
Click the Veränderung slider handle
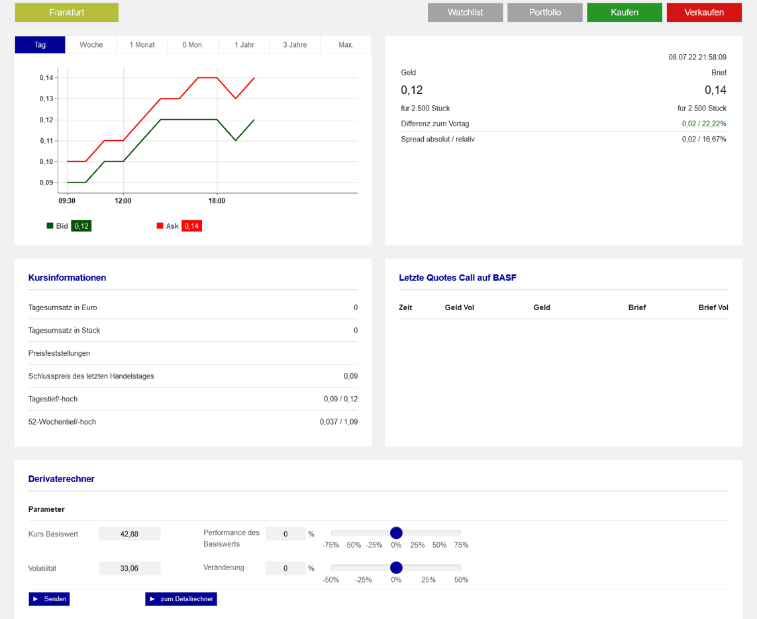pyautogui.click(x=396, y=567)
